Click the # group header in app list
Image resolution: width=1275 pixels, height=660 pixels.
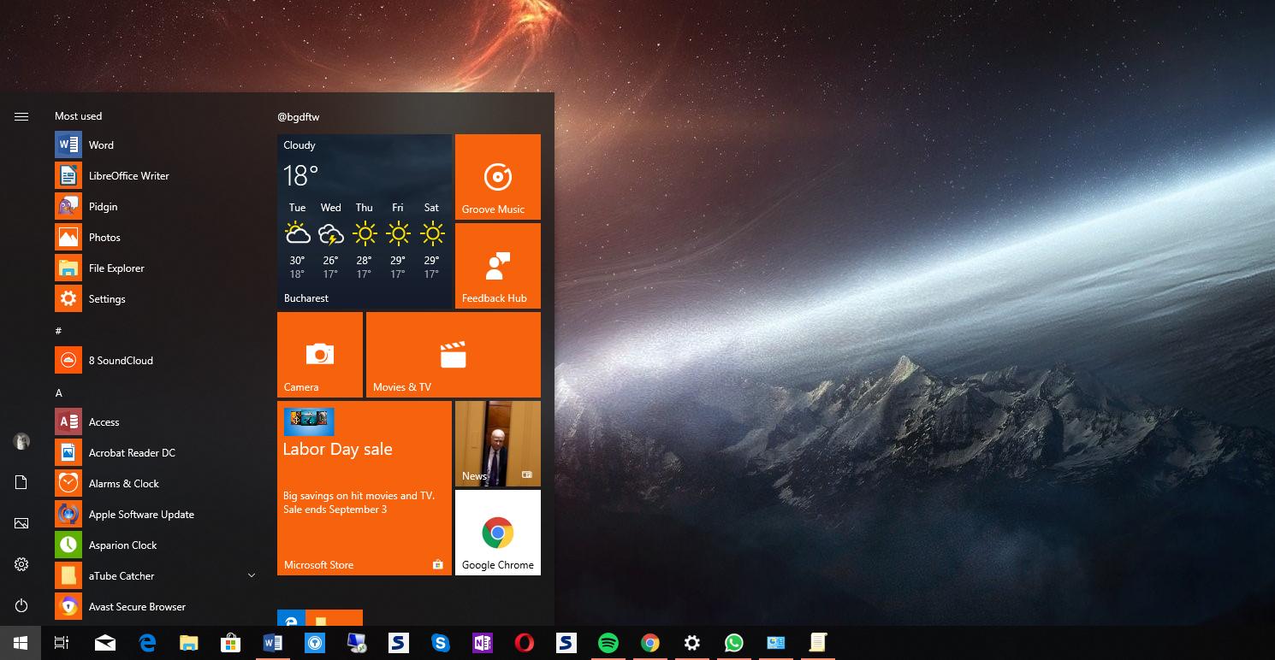coord(58,331)
